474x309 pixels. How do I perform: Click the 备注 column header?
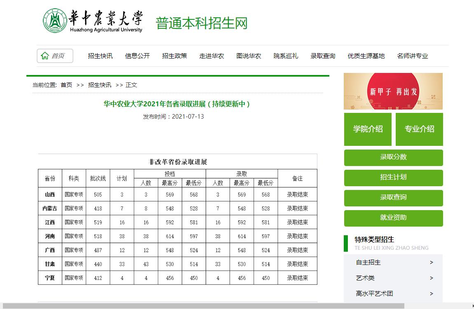click(x=298, y=178)
